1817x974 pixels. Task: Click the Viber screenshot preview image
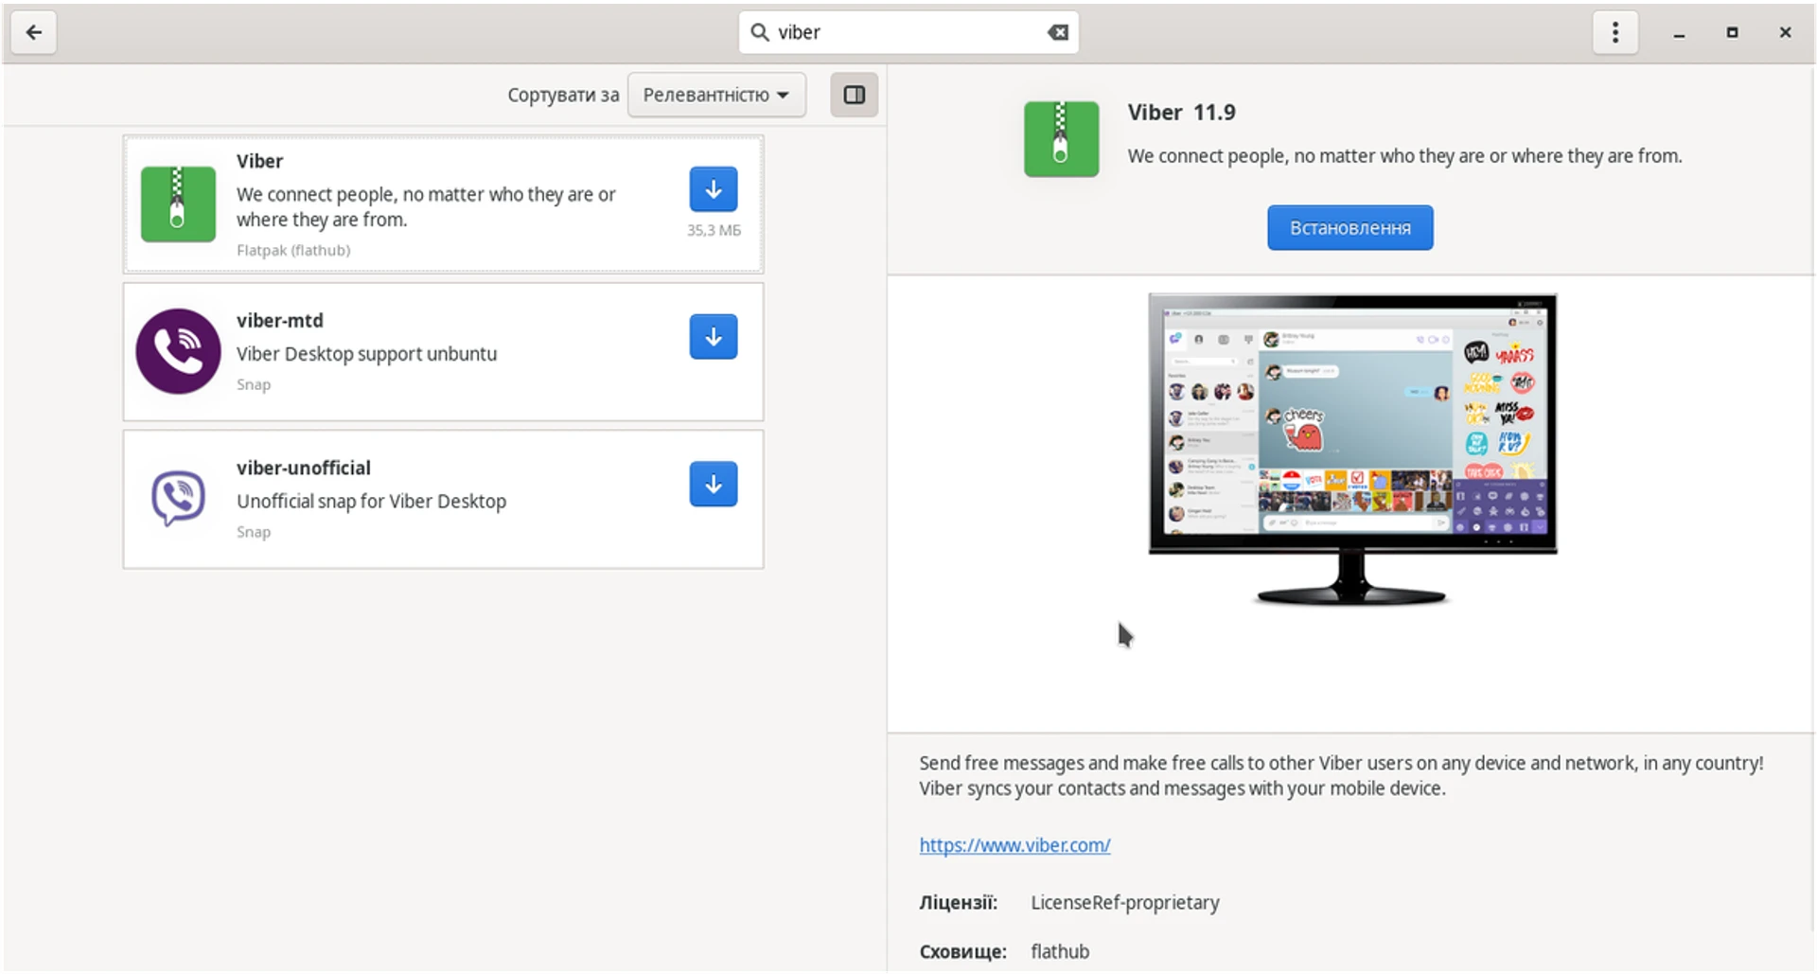[1351, 450]
